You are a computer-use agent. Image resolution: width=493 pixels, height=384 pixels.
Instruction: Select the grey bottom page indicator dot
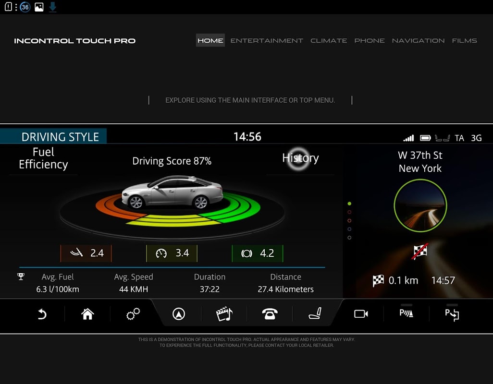pos(349,238)
